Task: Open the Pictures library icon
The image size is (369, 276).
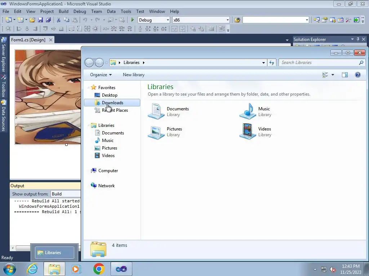Action: [156, 132]
